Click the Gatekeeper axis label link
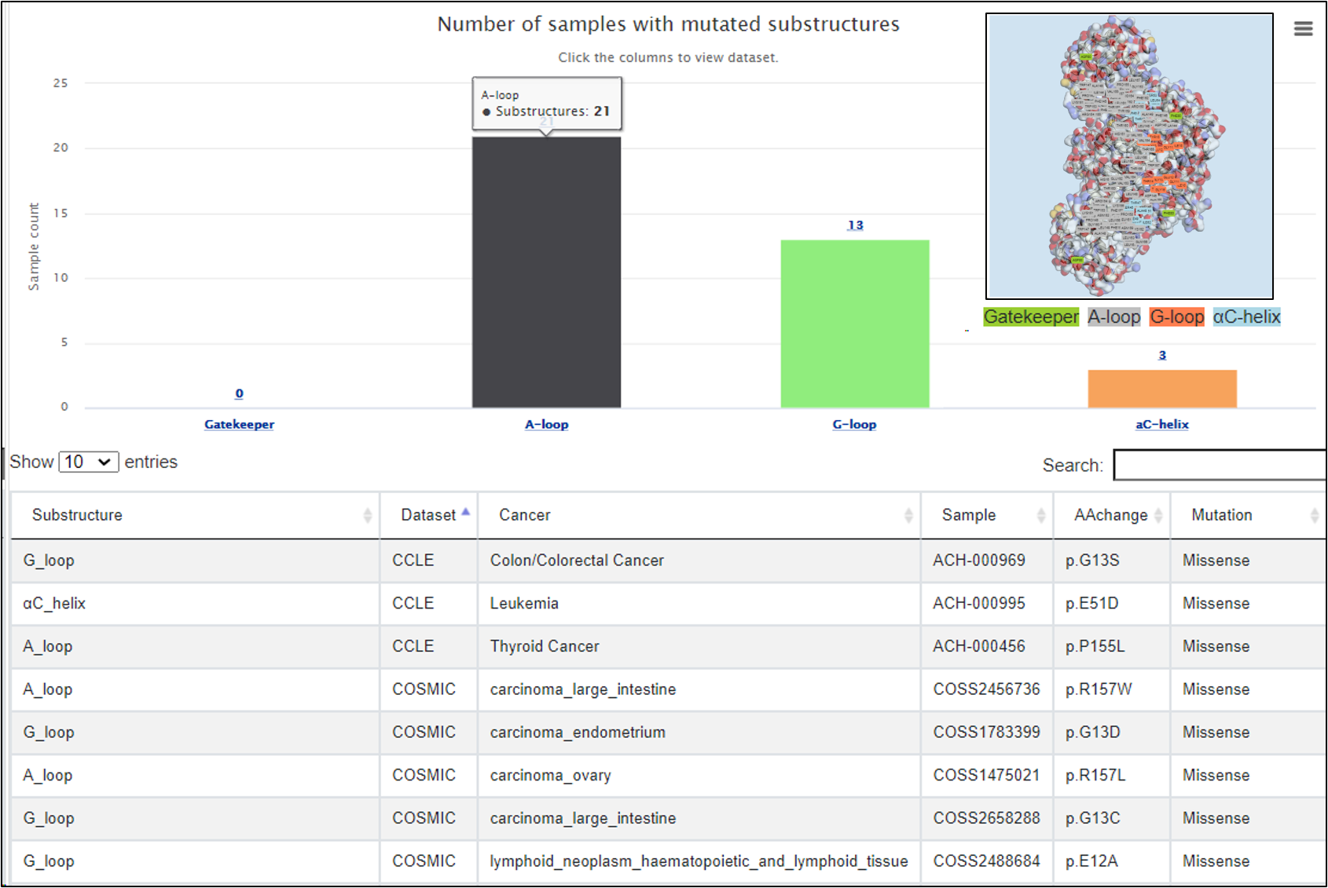 239,425
